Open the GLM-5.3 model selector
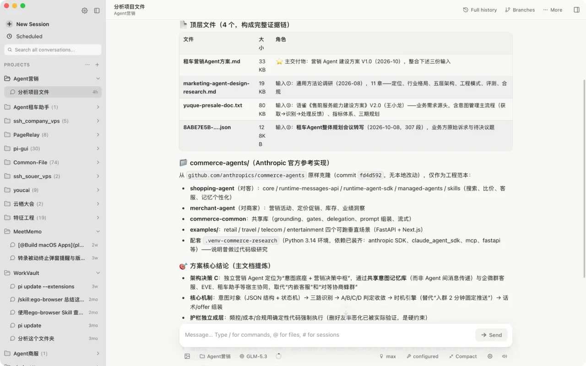Screen dimensions: 586x366 click(253, 356)
